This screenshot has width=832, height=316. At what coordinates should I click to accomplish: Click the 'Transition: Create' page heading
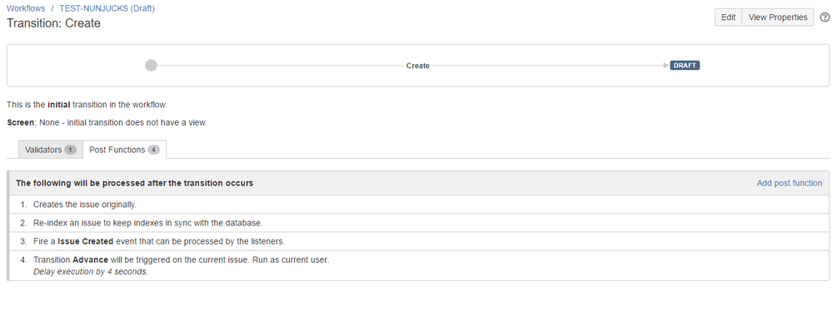point(53,23)
